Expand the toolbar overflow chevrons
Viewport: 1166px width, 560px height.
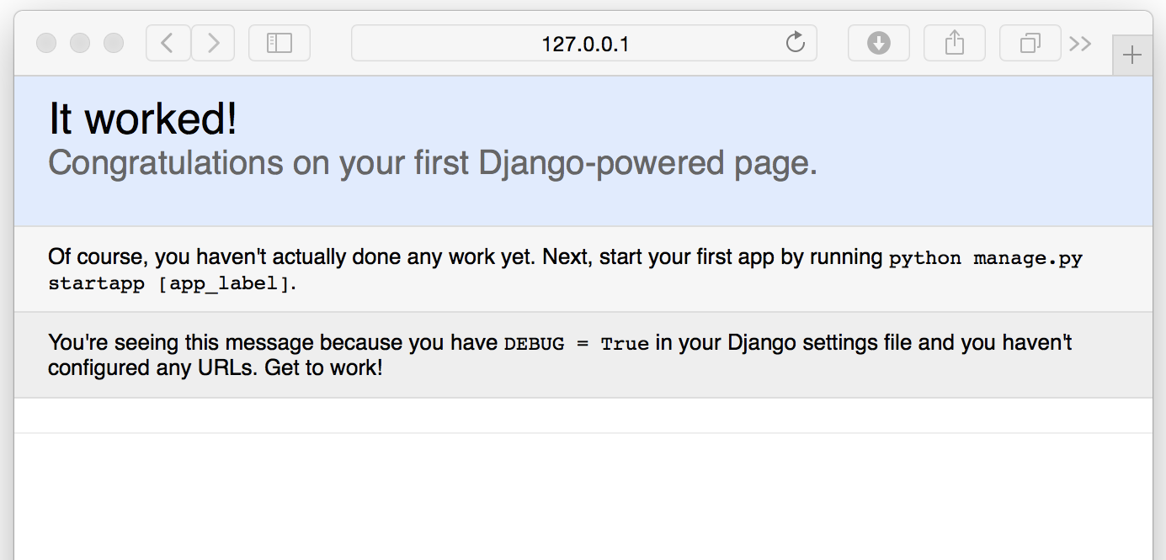pos(1080,44)
